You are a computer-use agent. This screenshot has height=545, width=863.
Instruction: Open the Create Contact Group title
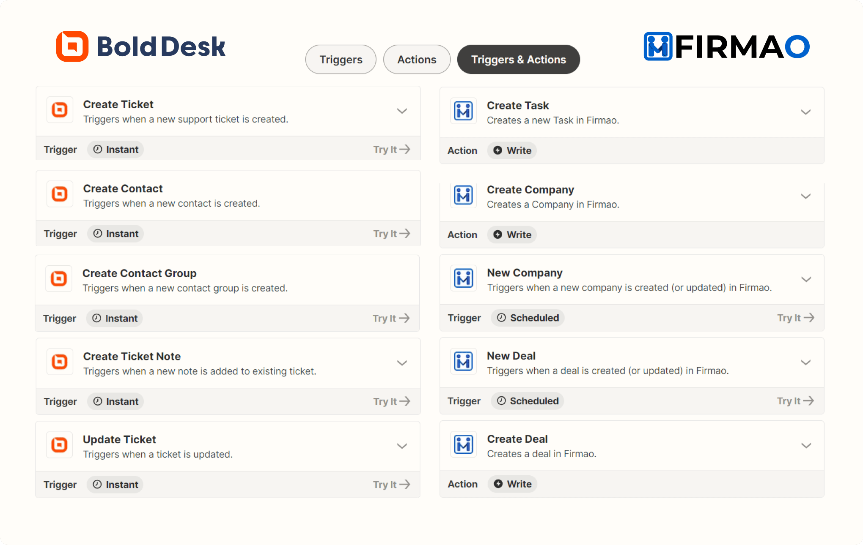pos(140,273)
